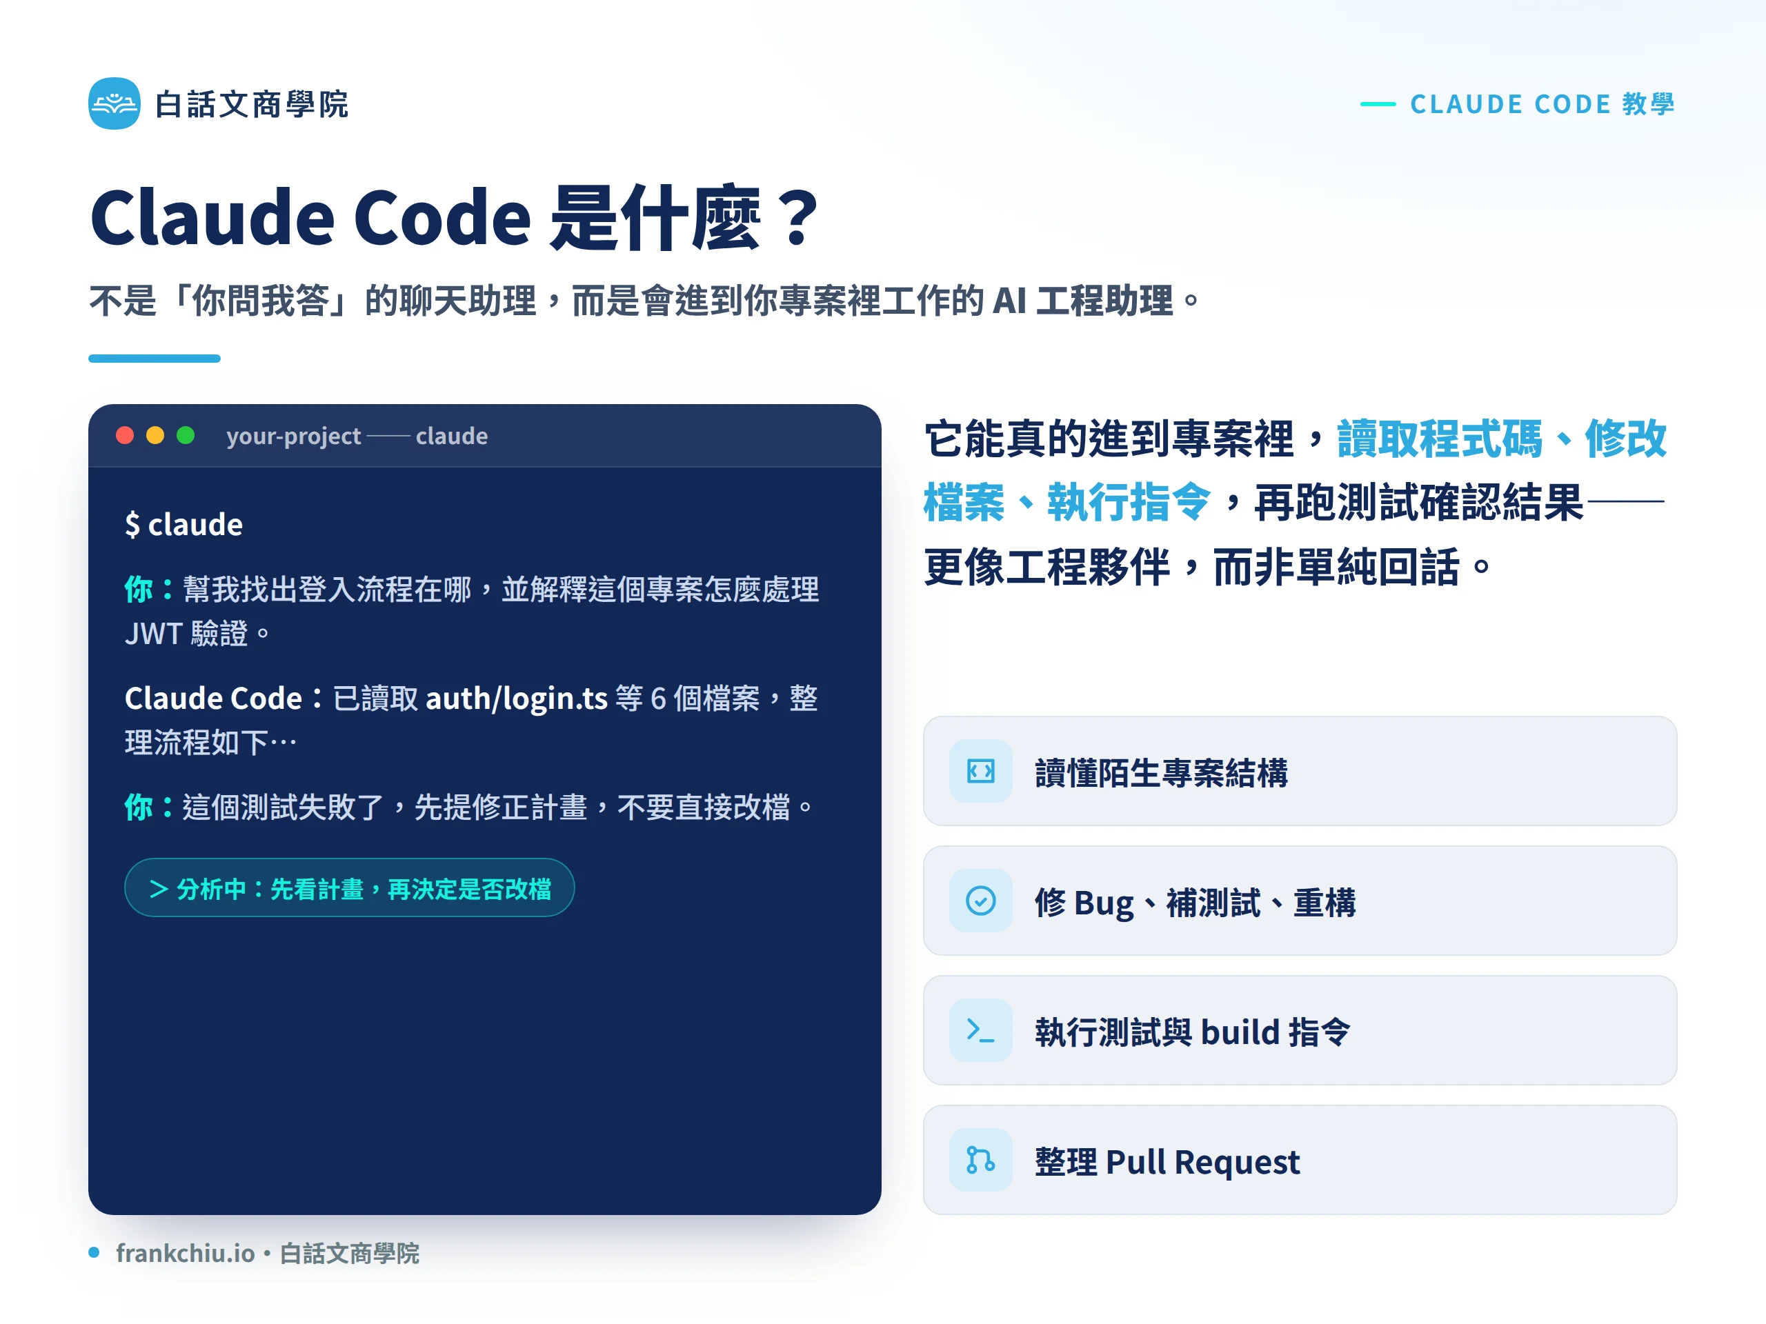
Task: Click the $ claude command line
Action: tap(183, 524)
